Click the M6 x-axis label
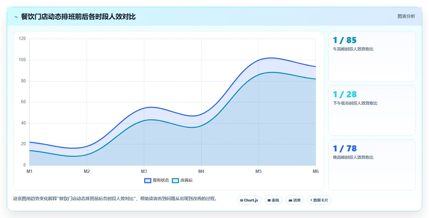 click(x=315, y=171)
